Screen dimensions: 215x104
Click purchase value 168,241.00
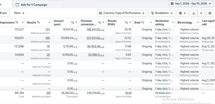(x=95, y=30)
